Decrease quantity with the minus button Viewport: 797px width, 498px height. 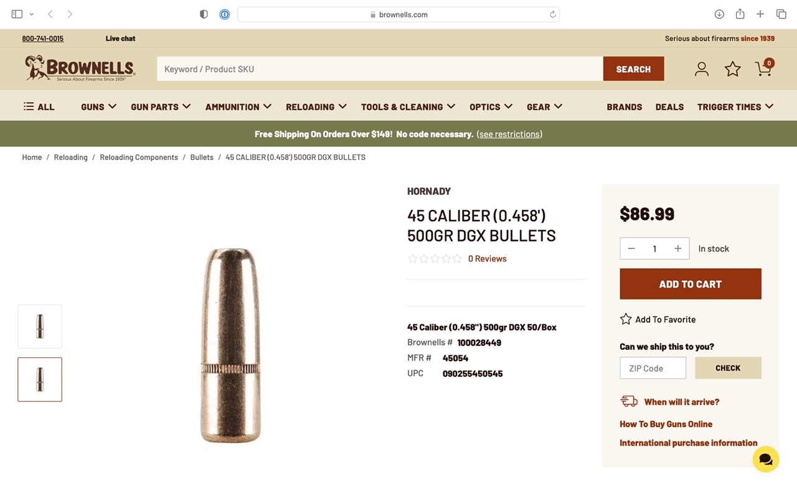coord(631,248)
